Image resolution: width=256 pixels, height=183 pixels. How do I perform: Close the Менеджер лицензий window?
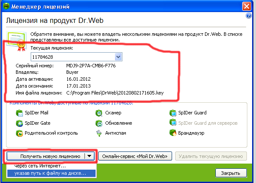(246, 6)
